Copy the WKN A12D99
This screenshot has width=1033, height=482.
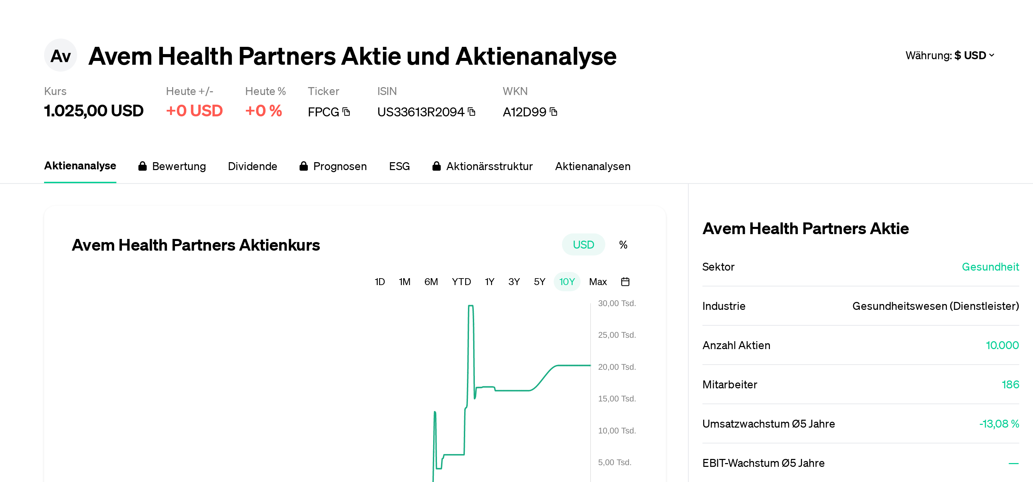[554, 112]
